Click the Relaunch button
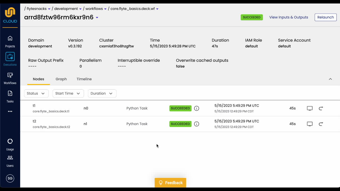 click(325, 17)
